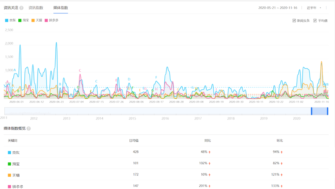Open help icon beside 资讯关注
The height and width of the screenshot is (189, 335).
click(x=21, y=8)
